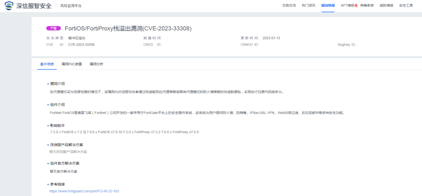Click the CNNVD ID label
The height and width of the screenshot is (196, 422).
point(250,45)
